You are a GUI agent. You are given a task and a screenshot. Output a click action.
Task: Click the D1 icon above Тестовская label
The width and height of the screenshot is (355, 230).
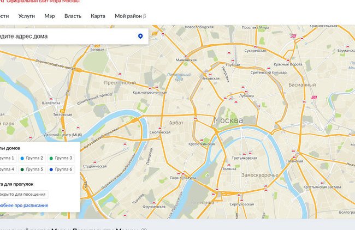pos(62,111)
